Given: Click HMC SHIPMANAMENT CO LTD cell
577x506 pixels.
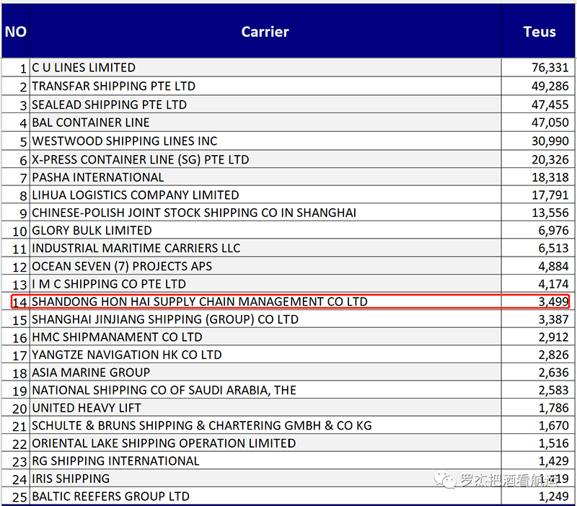Looking at the screenshot, I should (265, 337).
